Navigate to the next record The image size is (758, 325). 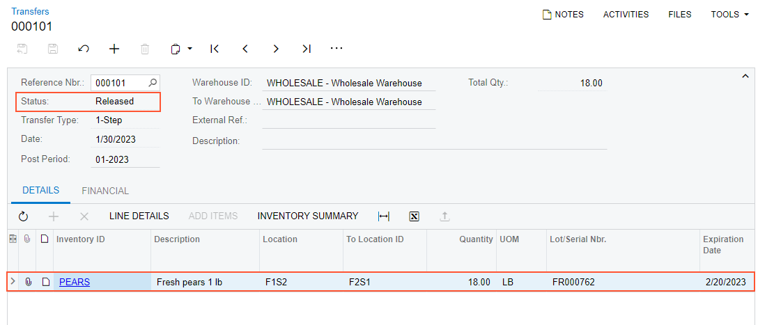[276, 49]
